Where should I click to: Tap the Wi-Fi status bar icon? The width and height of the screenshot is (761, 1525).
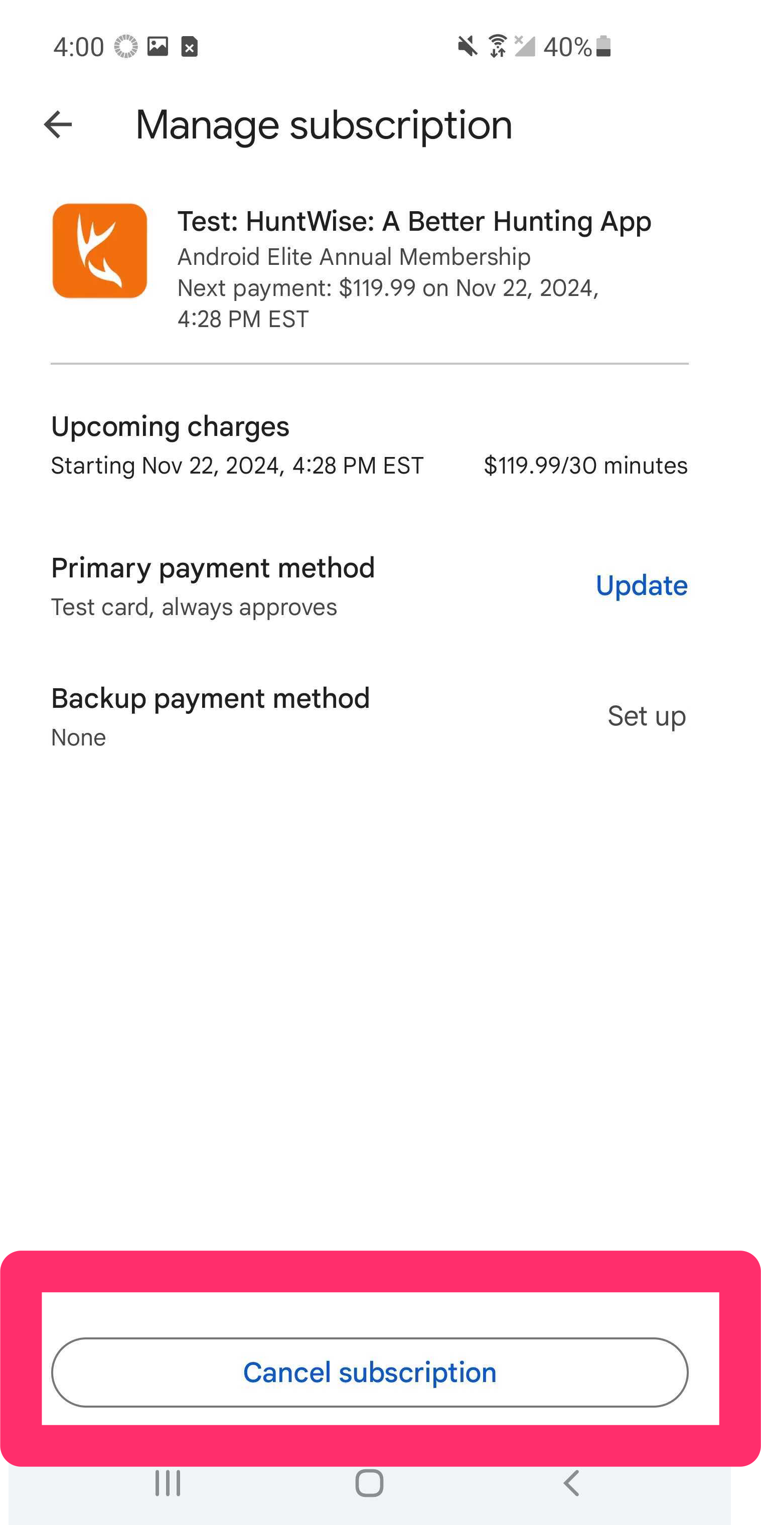tap(498, 46)
